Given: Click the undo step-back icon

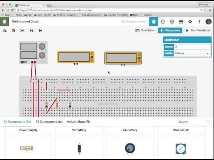Looking at the screenshot, I should pyautogui.click(x=32, y=31).
